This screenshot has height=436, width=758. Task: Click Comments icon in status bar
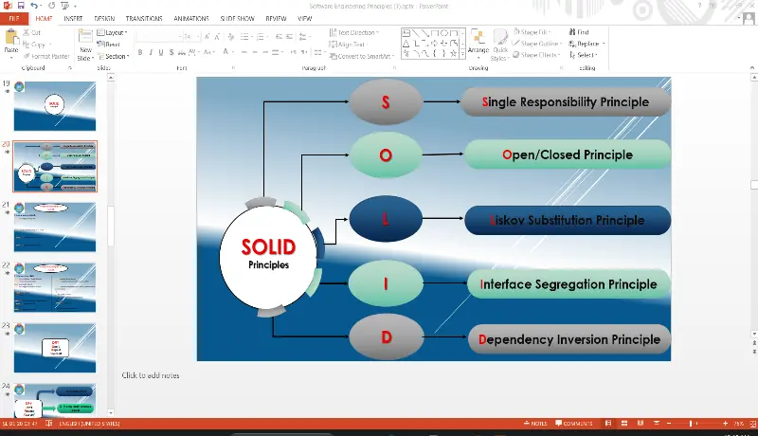click(x=574, y=424)
